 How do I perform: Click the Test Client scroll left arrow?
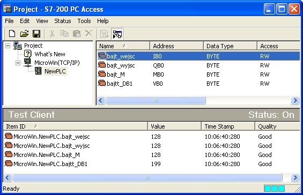pyautogui.click(x=8, y=177)
